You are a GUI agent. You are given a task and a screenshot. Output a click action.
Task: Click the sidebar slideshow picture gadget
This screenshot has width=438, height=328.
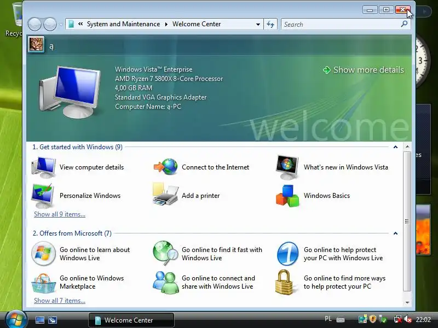pyautogui.click(x=423, y=230)
